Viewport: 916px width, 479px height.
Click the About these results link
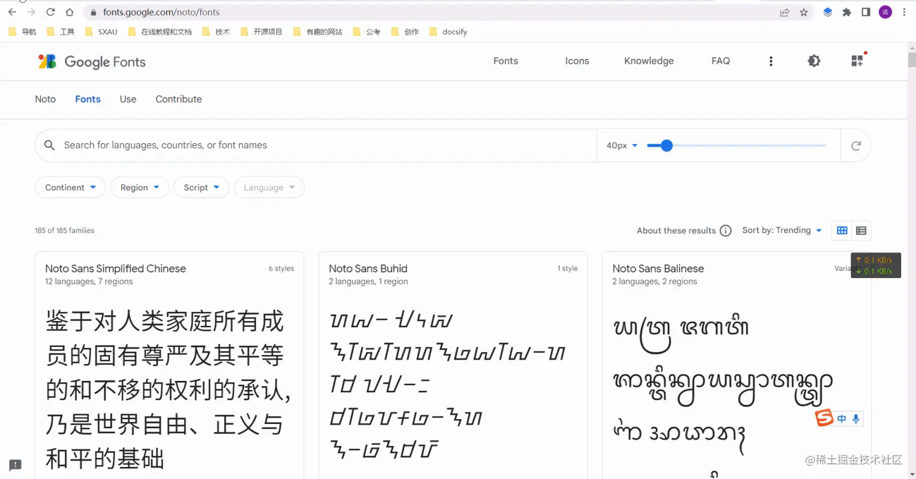pos(676,231)
